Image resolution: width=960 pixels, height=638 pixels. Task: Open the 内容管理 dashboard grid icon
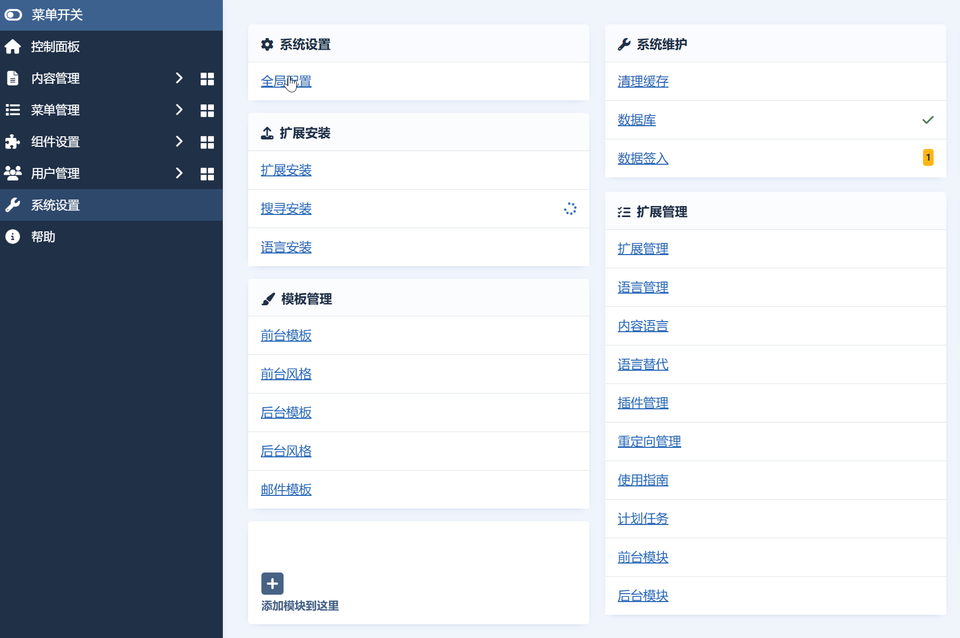click(x=207, y=79)
